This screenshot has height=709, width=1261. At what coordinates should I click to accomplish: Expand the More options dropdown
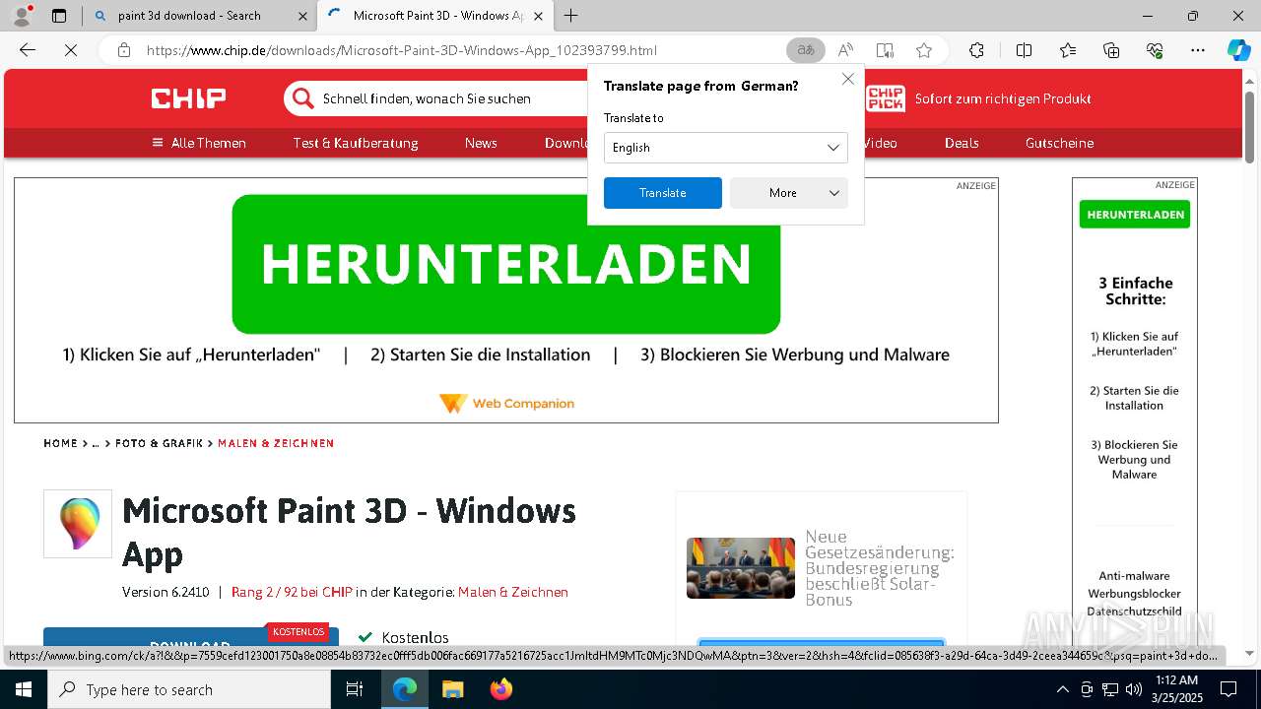[x=789, y=193]
